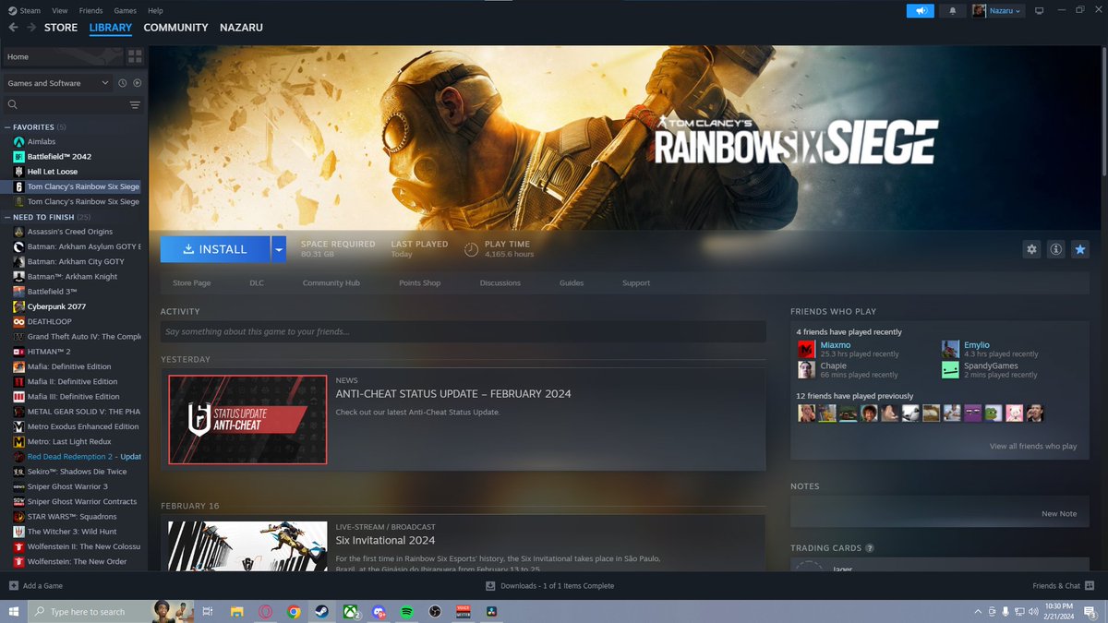Collapse the NEED TO FINISH category

pyautogui.click(x=7, y=217)
